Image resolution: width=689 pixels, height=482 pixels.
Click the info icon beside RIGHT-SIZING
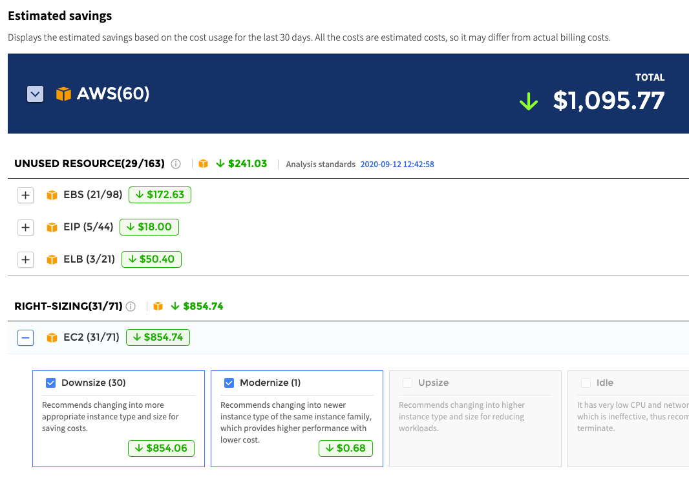coord(131,306)
